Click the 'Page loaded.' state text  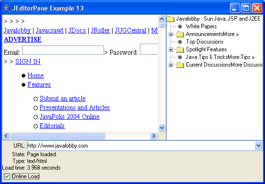(x=42, y=154)
